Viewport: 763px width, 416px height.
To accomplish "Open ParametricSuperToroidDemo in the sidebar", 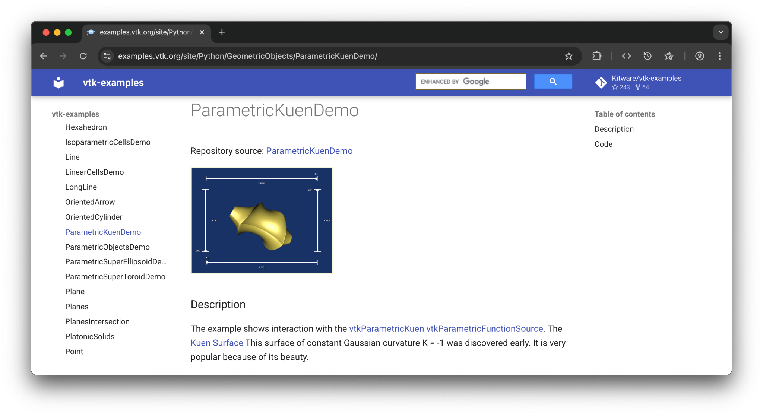I will 115,277.
